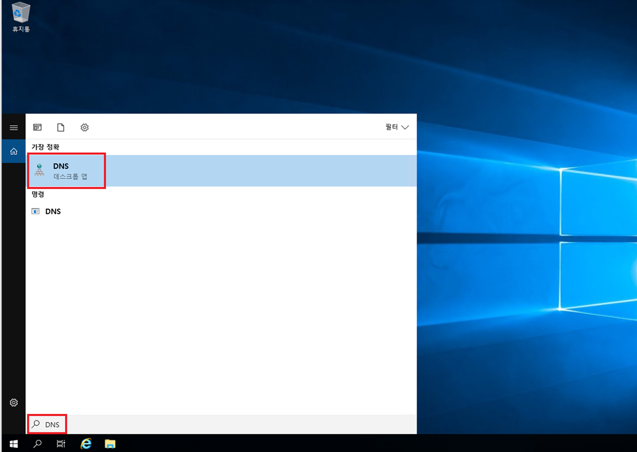This screenshot has height=452, width=637.
Task: Run the DNS command under 명령
Action: pos(221,211)
